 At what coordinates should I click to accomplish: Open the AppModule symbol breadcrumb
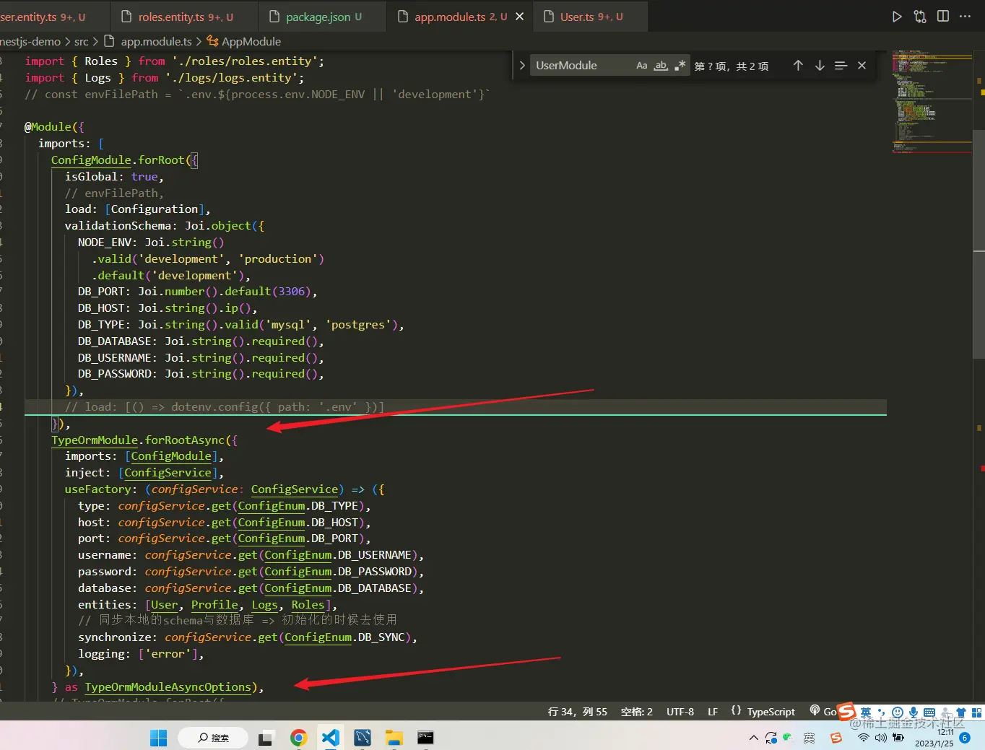point(244,42)
